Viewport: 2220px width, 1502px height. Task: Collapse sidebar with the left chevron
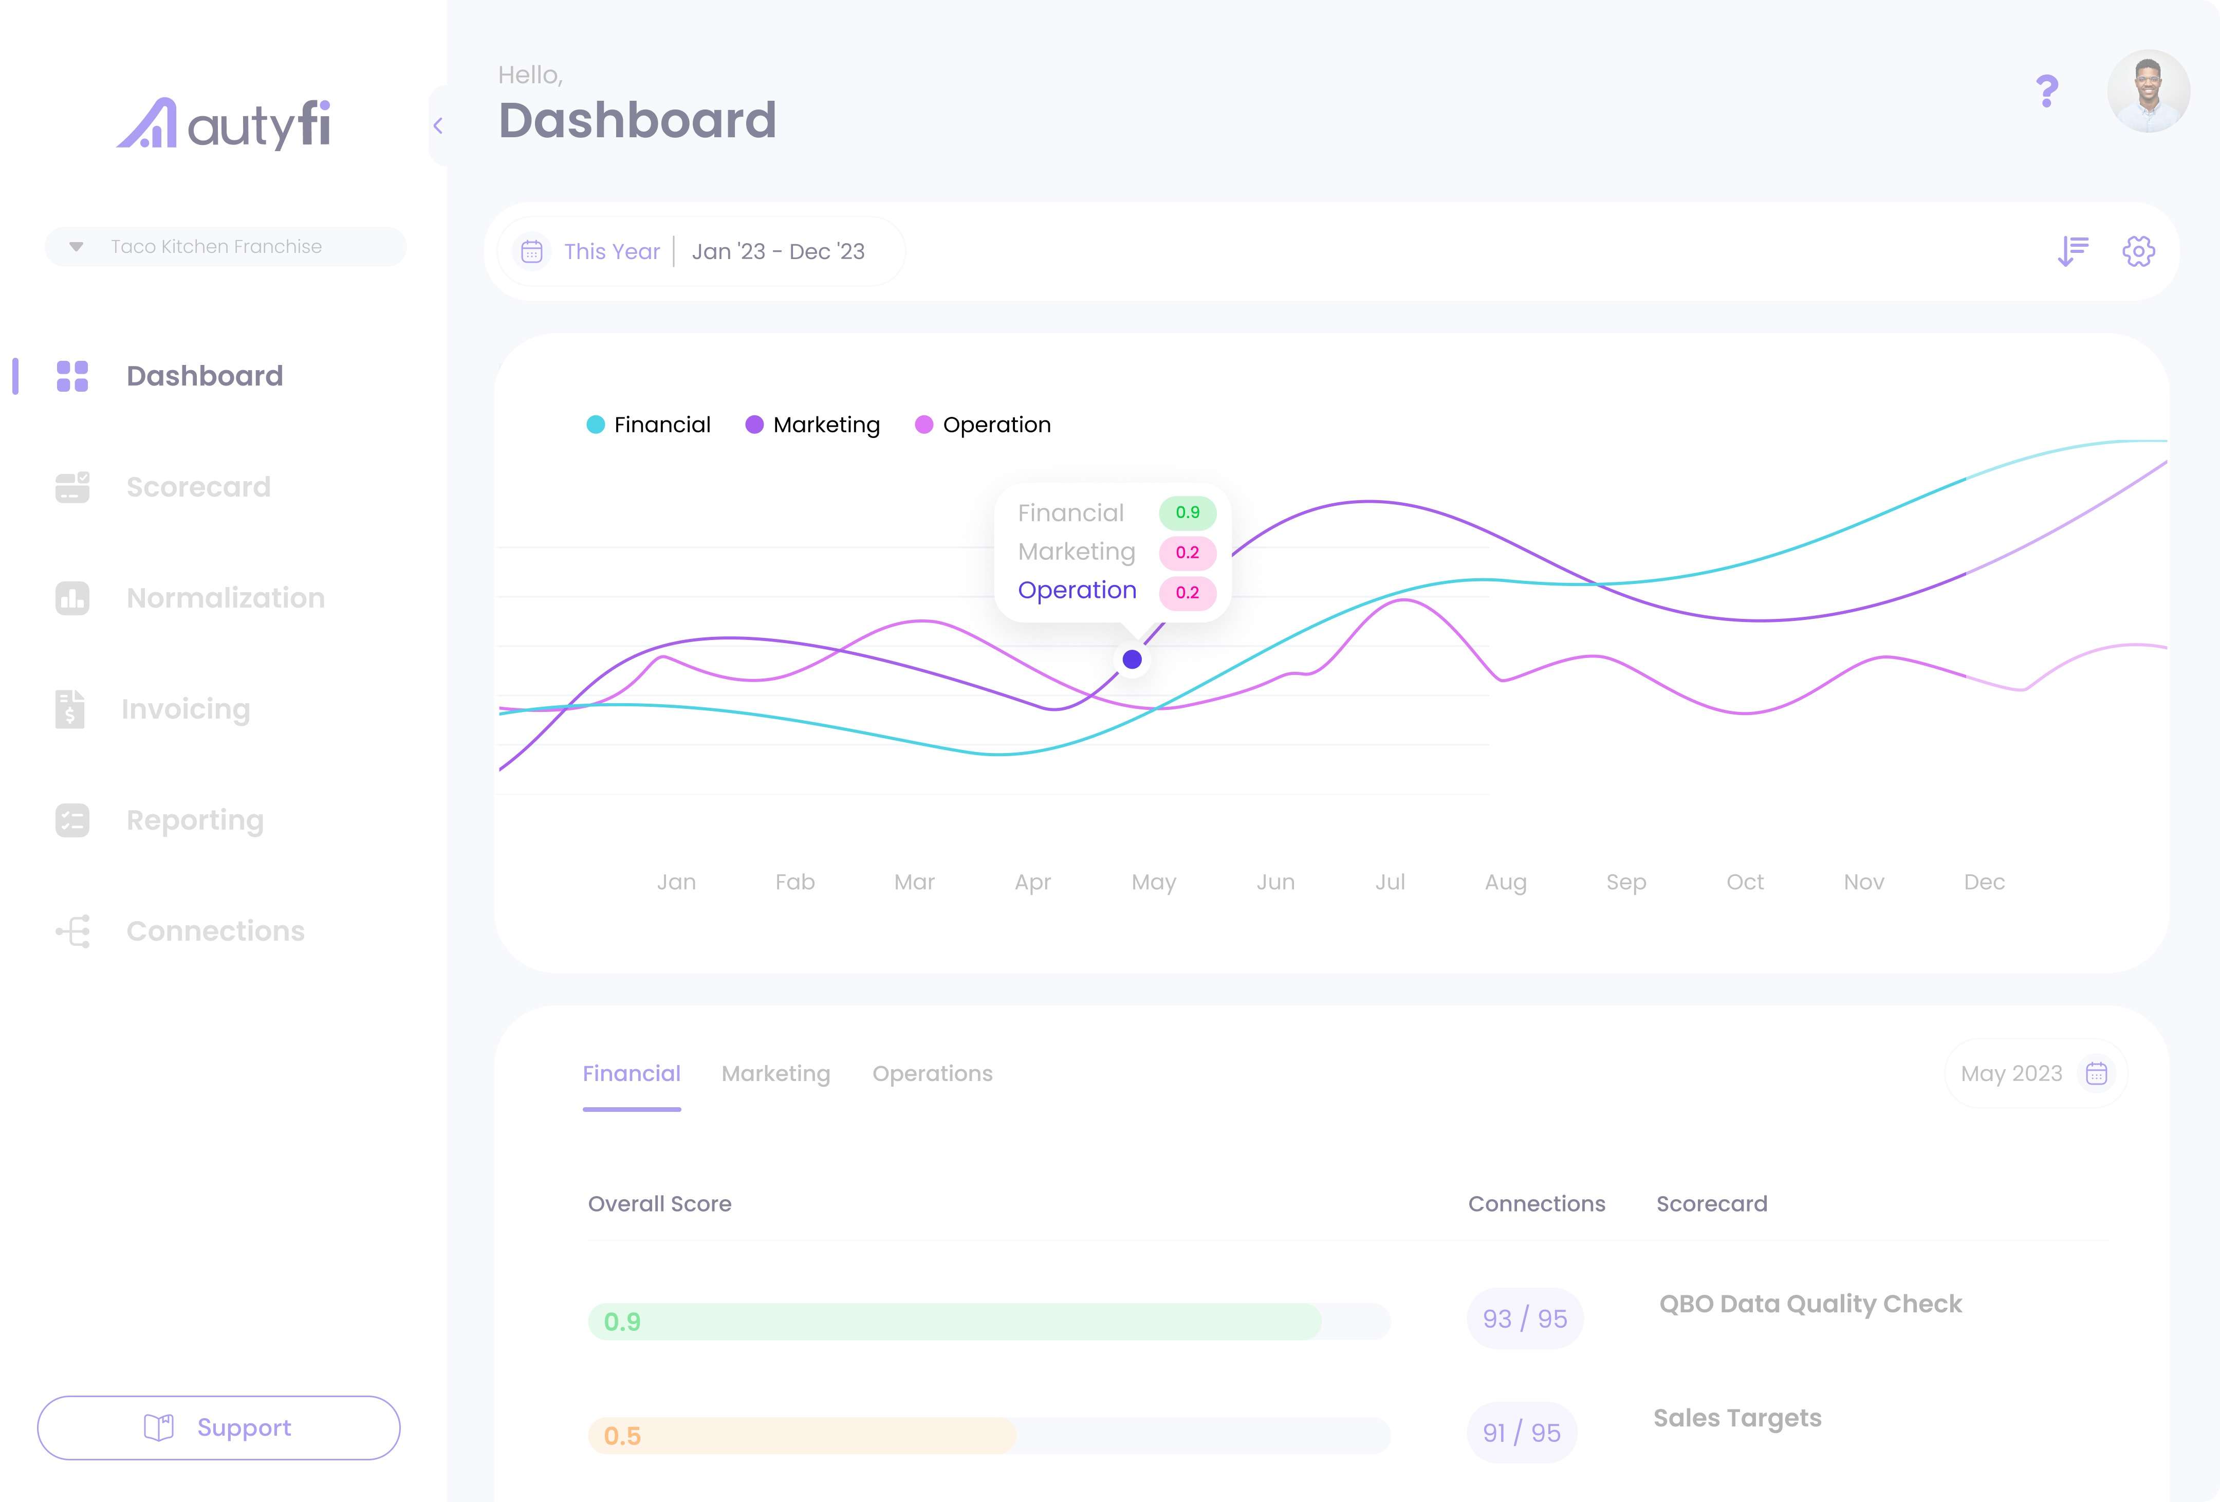(437, 125)
